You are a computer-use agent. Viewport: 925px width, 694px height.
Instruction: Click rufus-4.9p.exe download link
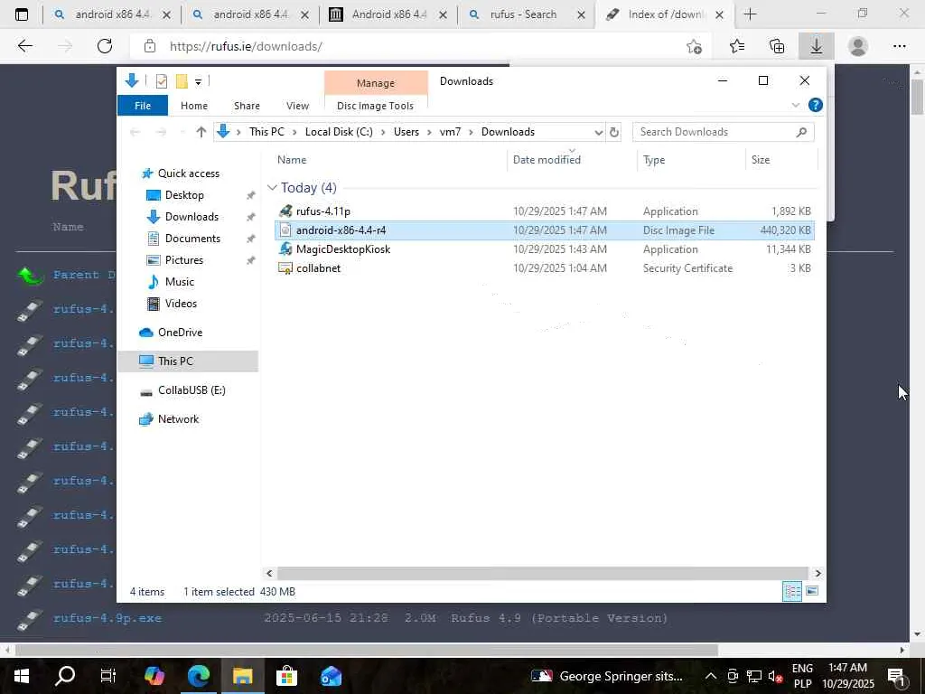tap(107, 618)
